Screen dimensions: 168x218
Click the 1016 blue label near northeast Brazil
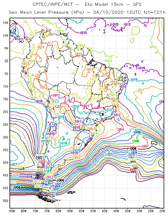tap(134, 80)
